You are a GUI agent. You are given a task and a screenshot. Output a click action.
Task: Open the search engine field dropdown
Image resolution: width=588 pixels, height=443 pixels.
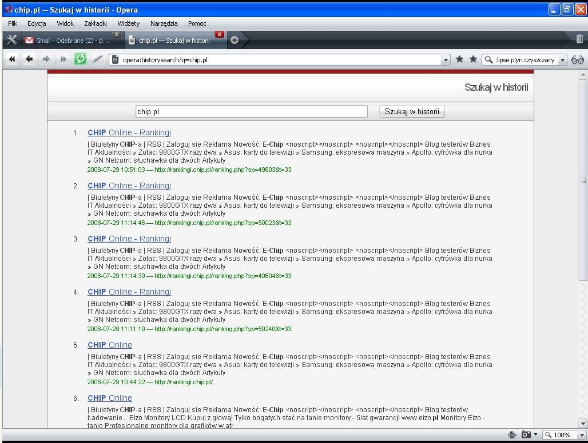562,60
